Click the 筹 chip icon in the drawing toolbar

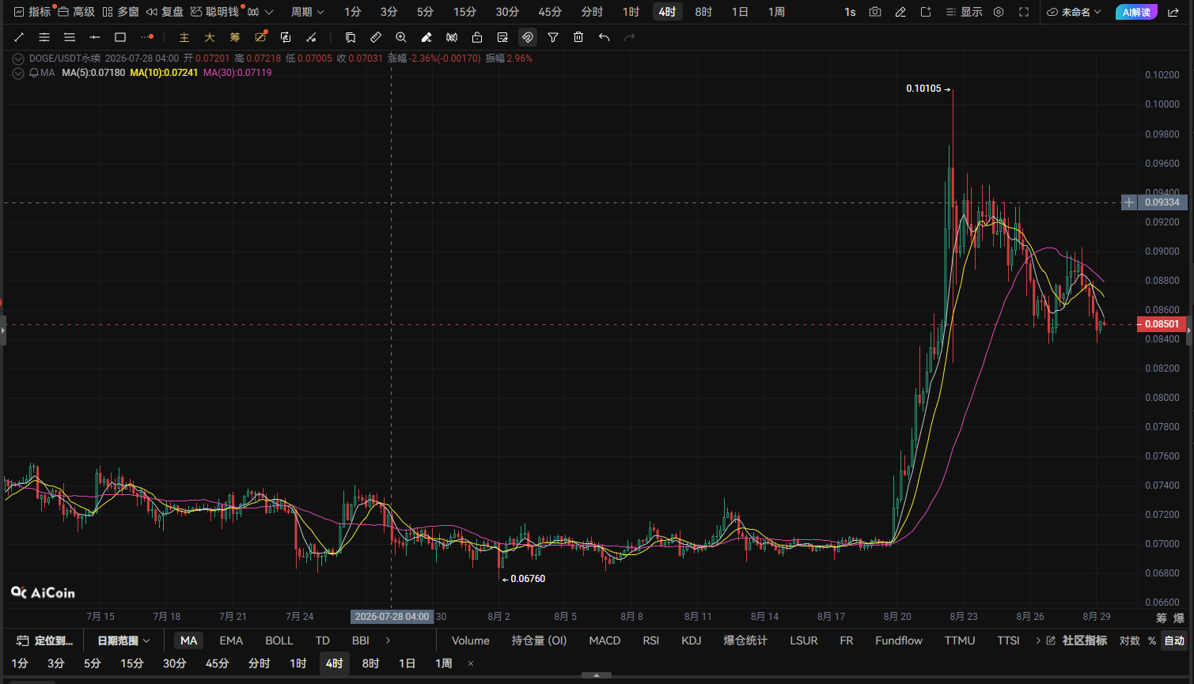coord(235,37)
